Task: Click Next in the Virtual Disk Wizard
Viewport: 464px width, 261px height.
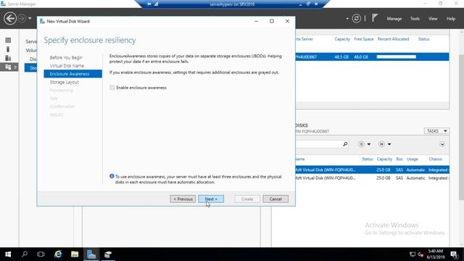Action: (x=211, y=199)
